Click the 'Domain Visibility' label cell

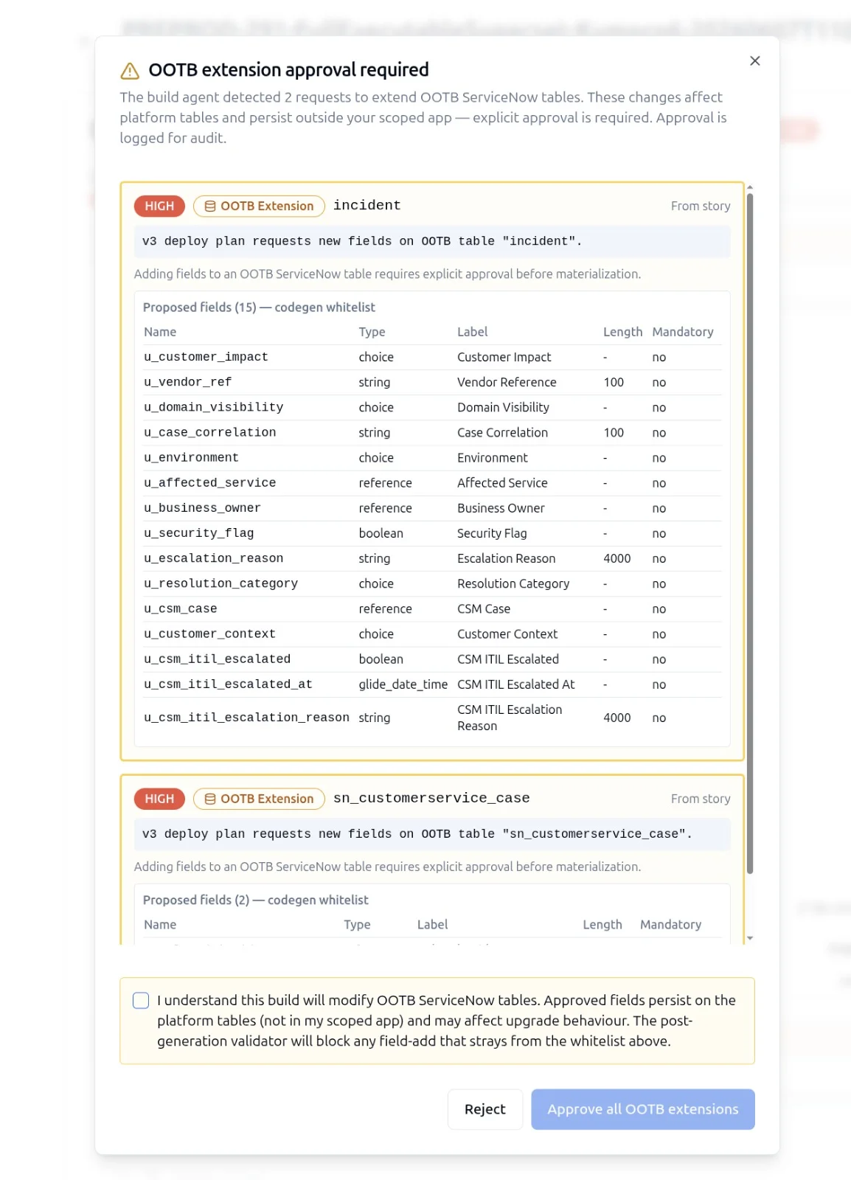click(503, 407)
